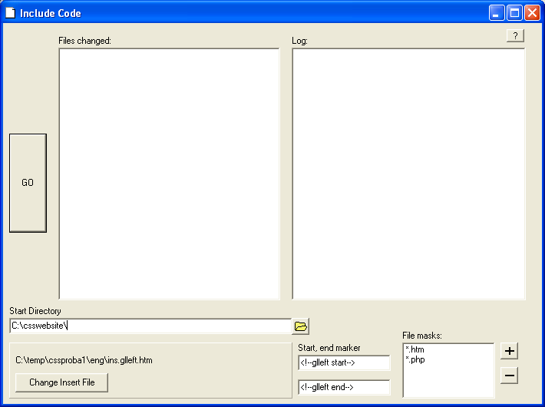This screenshot has width=545, height=407.
Task: Click inside the Files changed list box
Action: coord(170,174)
